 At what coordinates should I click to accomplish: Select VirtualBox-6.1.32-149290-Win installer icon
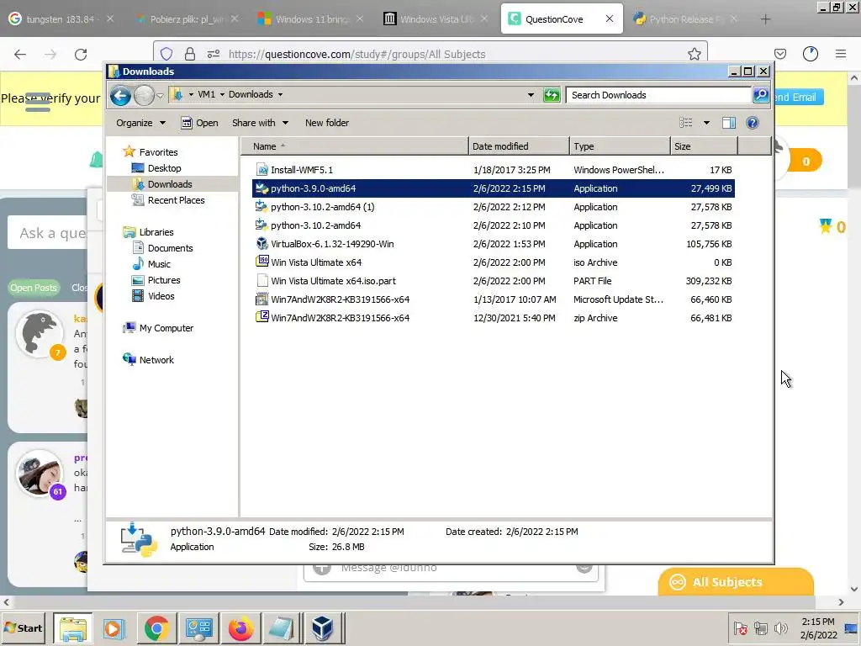coord(262,243)
